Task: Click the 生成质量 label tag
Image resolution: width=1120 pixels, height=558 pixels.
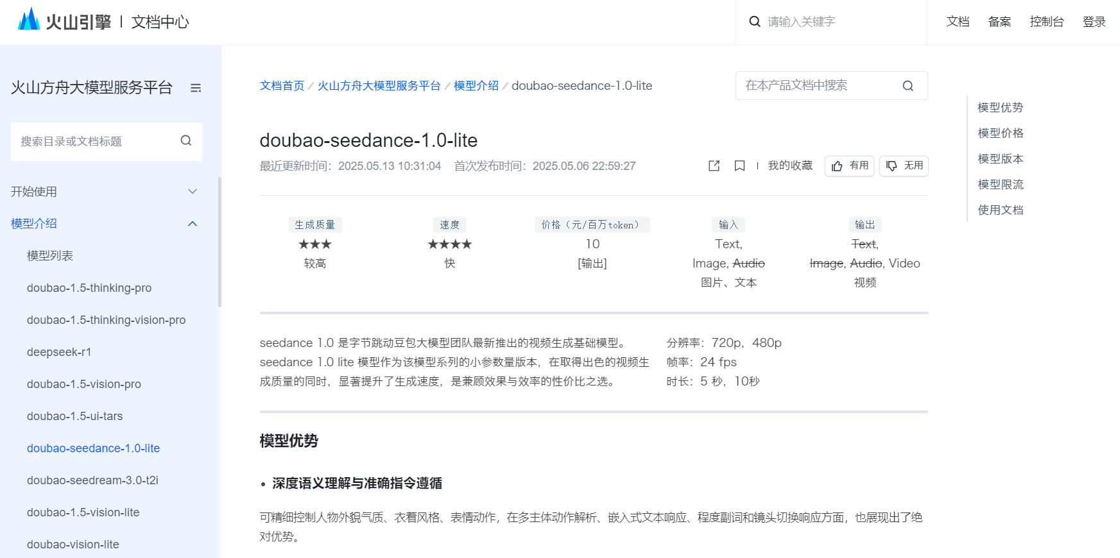Action: click(314, 224)
